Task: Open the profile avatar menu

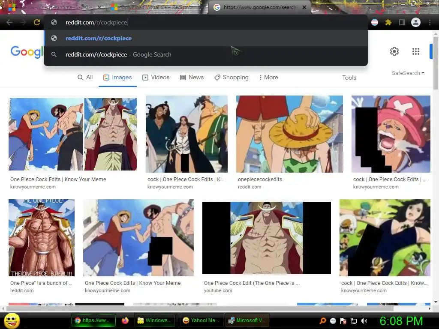Action: [416, 22]
